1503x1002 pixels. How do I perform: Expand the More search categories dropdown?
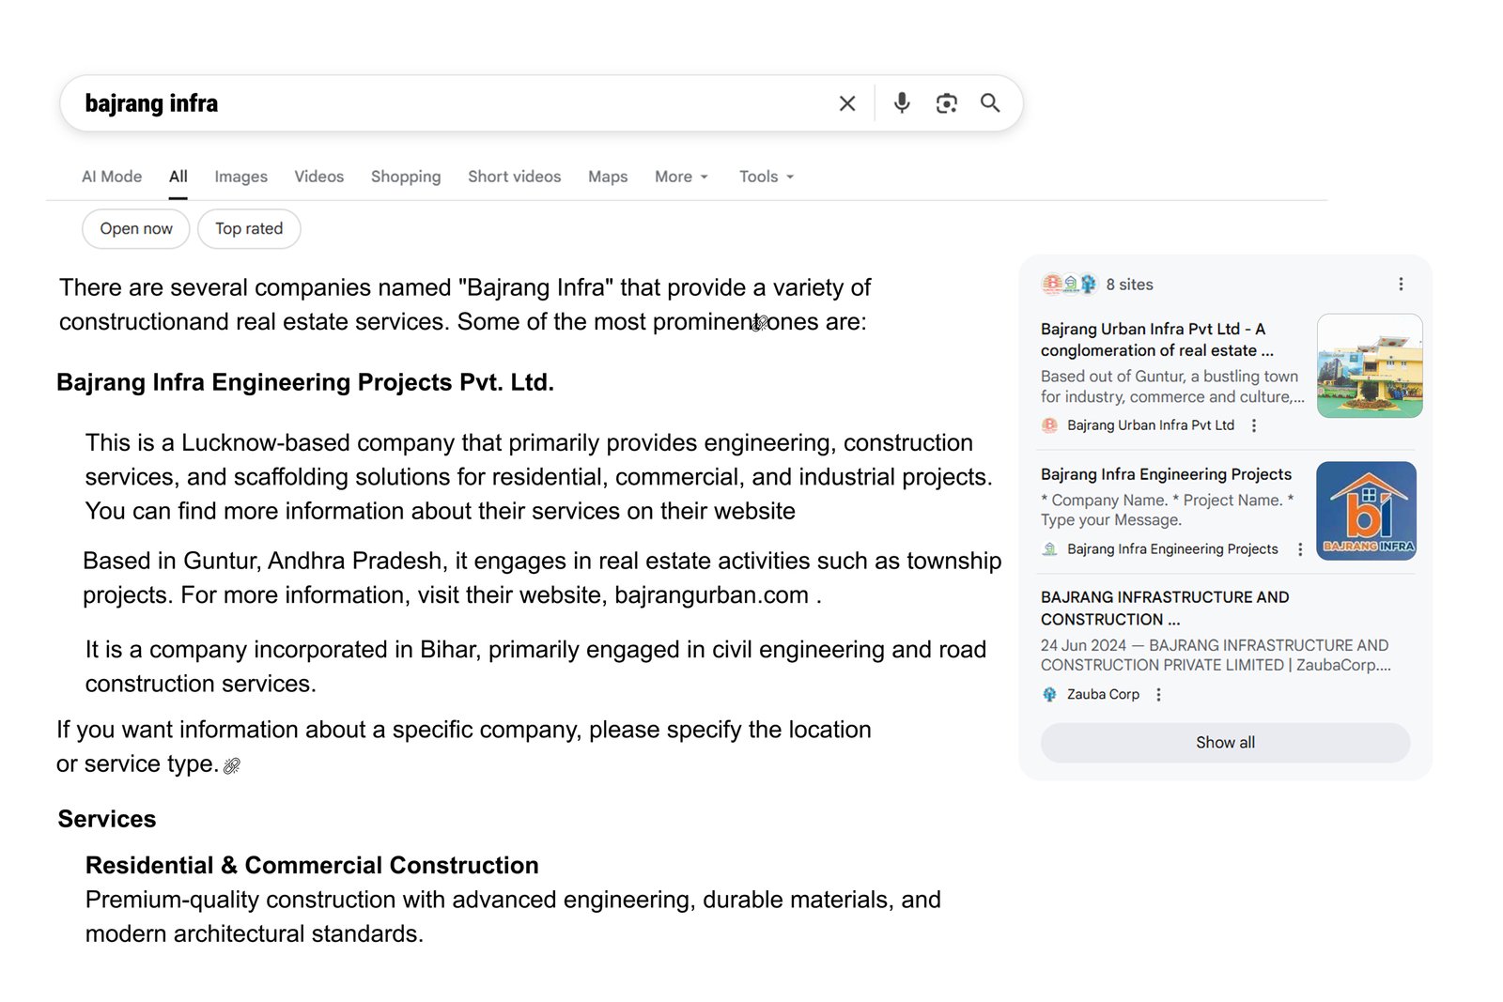coord(680,177)
